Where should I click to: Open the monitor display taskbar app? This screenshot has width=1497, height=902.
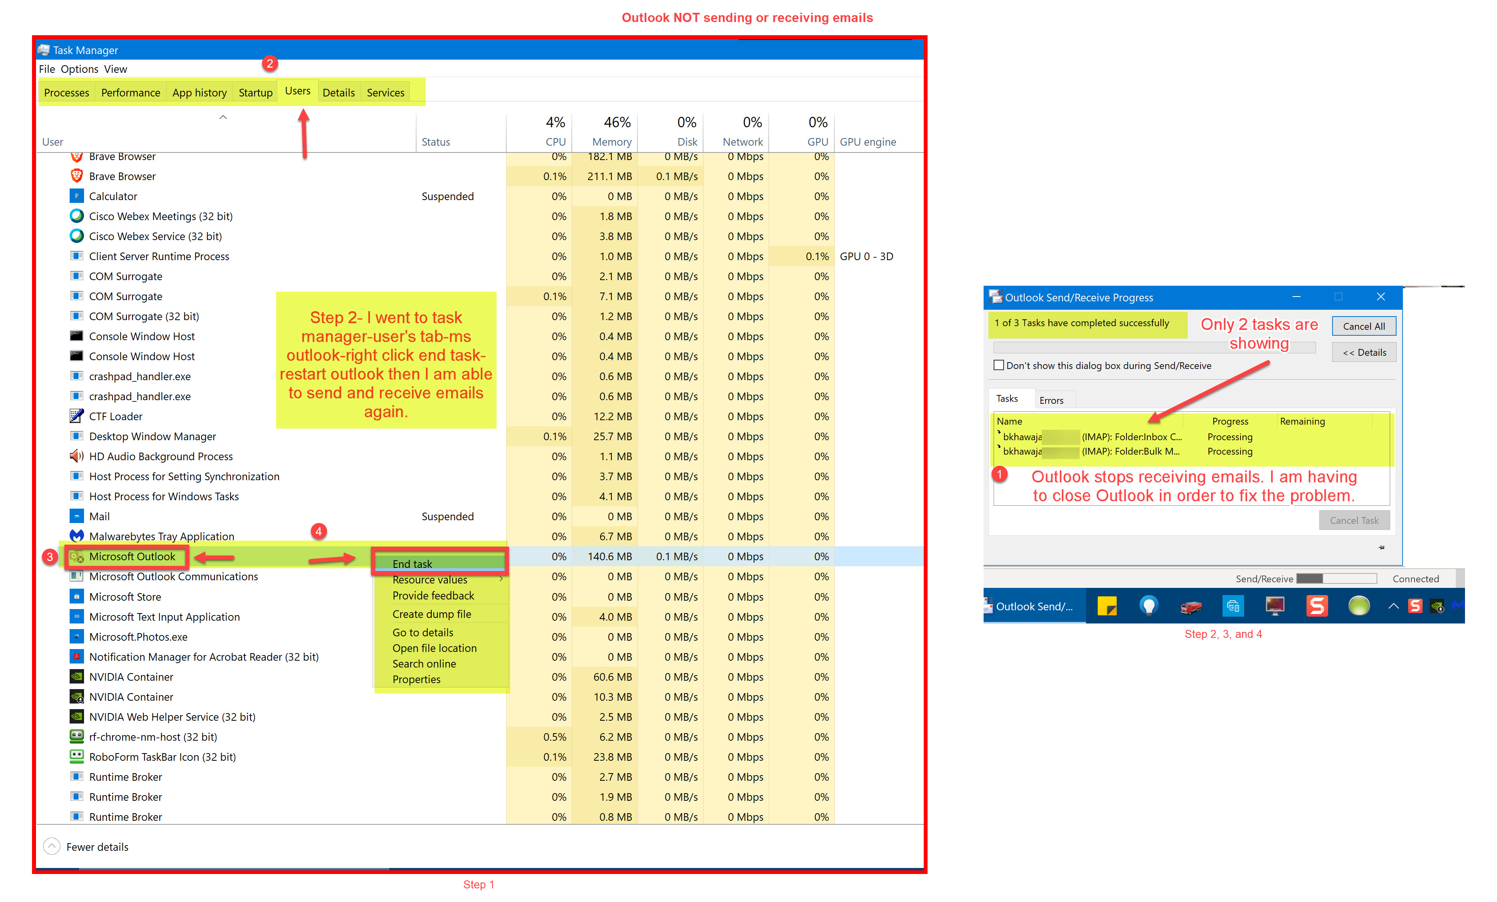pos(1275,606)
